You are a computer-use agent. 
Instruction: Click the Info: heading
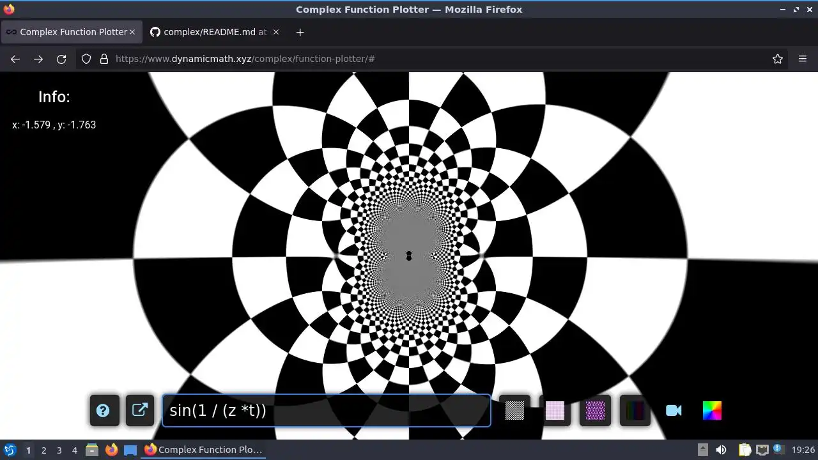pos(54,97)
